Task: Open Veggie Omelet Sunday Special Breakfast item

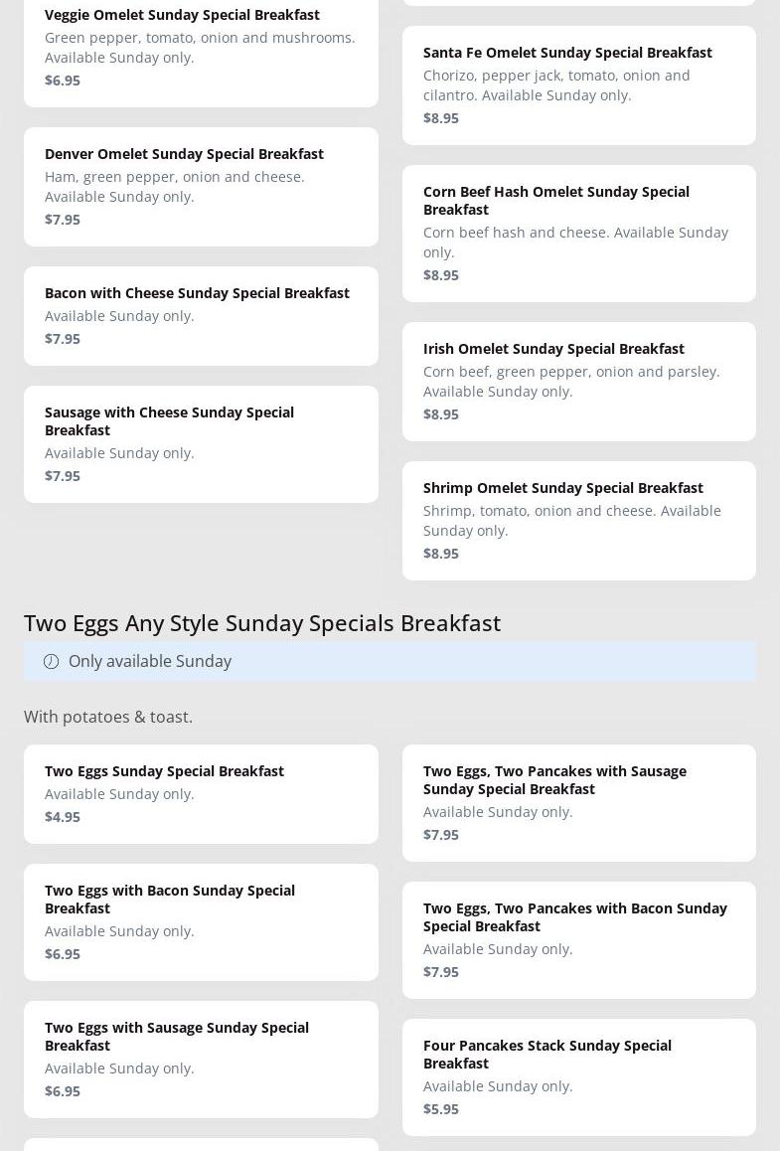Action: click(x=182, y=15)
